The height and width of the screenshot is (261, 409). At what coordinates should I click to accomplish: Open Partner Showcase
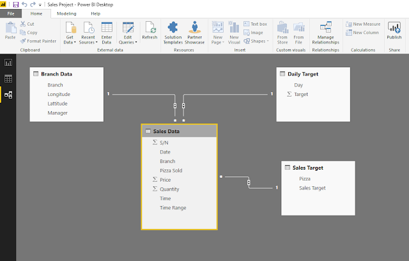click(x=194, y=33)
